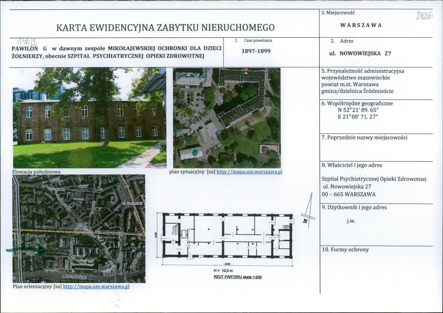The width and height of the screenshot is (443, 313).
Task: Open the mapa.um.warszawa.pl link under plan sytuacyjny
Action: pyautogui.click(x=249, y=172)
